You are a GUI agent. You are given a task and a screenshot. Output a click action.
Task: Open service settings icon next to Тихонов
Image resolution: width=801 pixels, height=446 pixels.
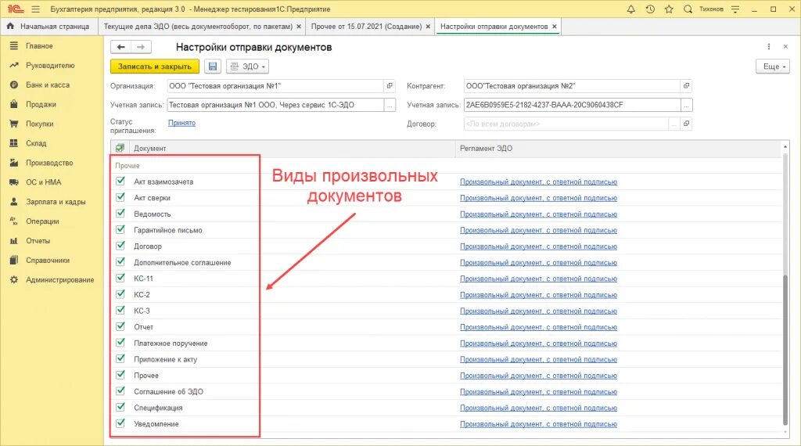pyautogui.click(x=735, y=9)
